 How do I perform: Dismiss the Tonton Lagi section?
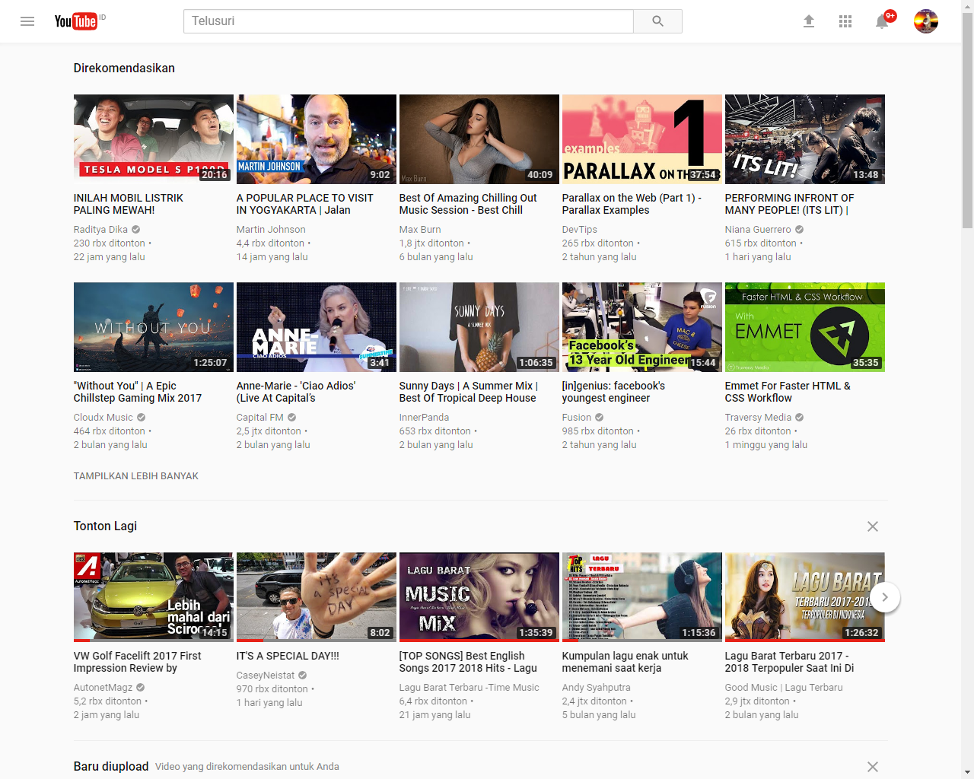(x=873, y=526)
